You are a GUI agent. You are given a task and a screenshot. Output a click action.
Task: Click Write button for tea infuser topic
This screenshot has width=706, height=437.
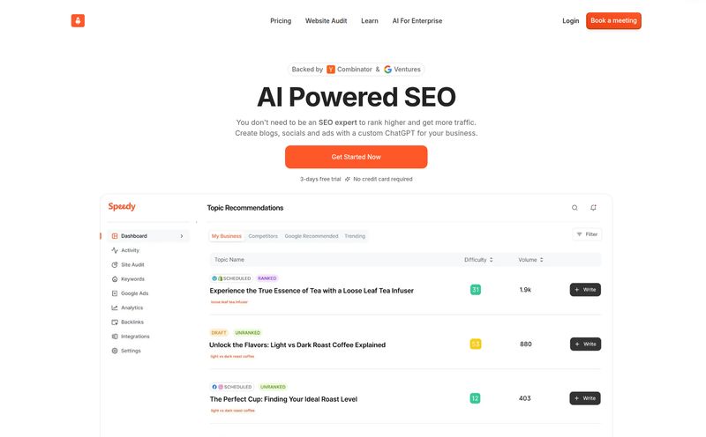(585, 290)
